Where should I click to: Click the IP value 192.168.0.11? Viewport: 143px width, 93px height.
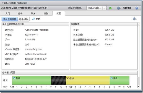click(31, 35)
